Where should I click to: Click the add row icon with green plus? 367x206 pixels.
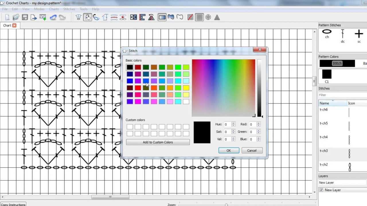point(43,17)
